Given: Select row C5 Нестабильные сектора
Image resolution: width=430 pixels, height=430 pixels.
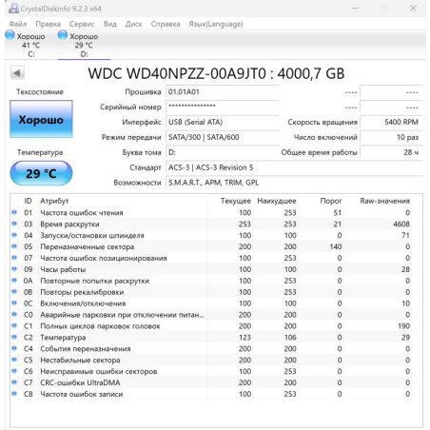Looking at the screenshot, I should [x=211, y=360].
